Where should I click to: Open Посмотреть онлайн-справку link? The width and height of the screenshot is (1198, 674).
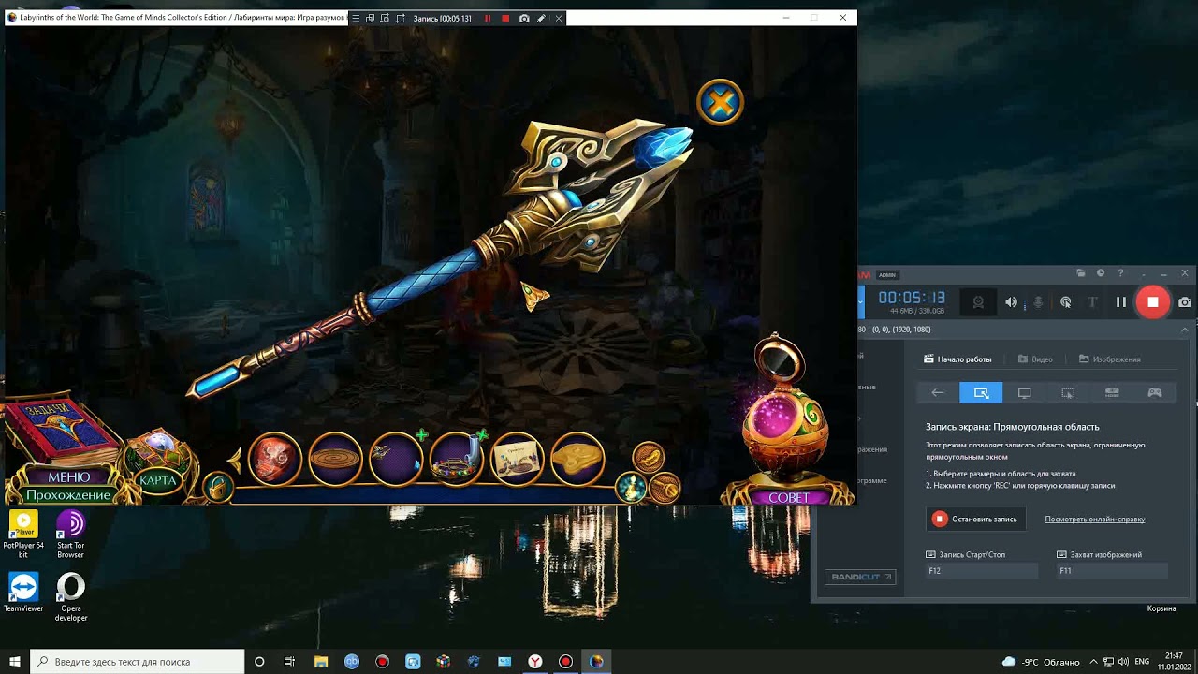[1095, 520]
